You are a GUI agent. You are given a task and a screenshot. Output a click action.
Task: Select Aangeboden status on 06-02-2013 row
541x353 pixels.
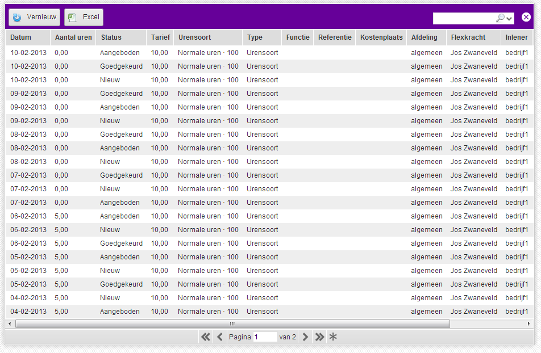click(x=120, y=216)
